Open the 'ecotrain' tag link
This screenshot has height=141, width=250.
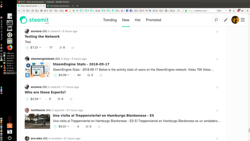point(56,138)
